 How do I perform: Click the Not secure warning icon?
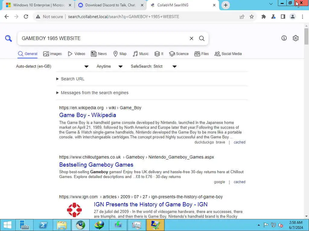tap(38, 17)
